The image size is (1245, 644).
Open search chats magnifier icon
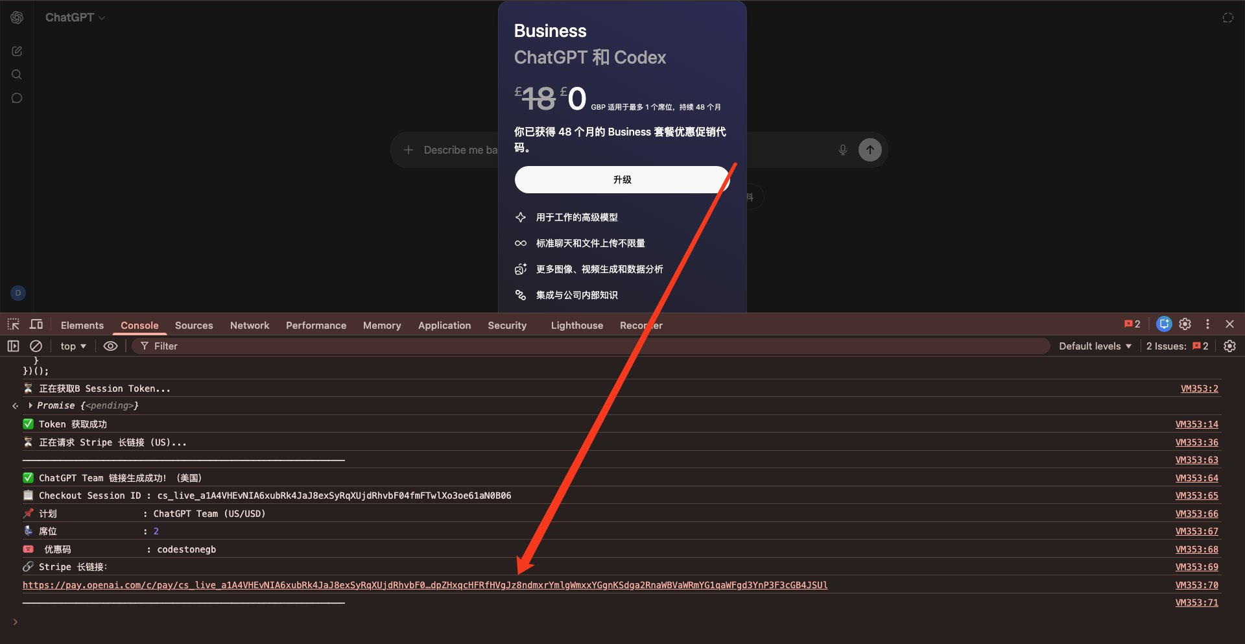(17, 75)
